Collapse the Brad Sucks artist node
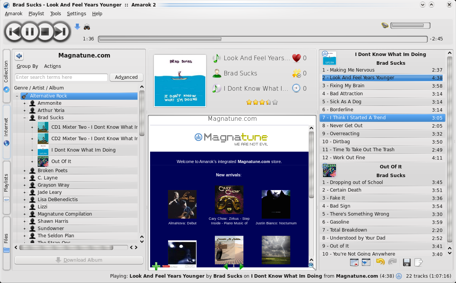This screenshot has width=456, height=283. click(x=25, y=118)
